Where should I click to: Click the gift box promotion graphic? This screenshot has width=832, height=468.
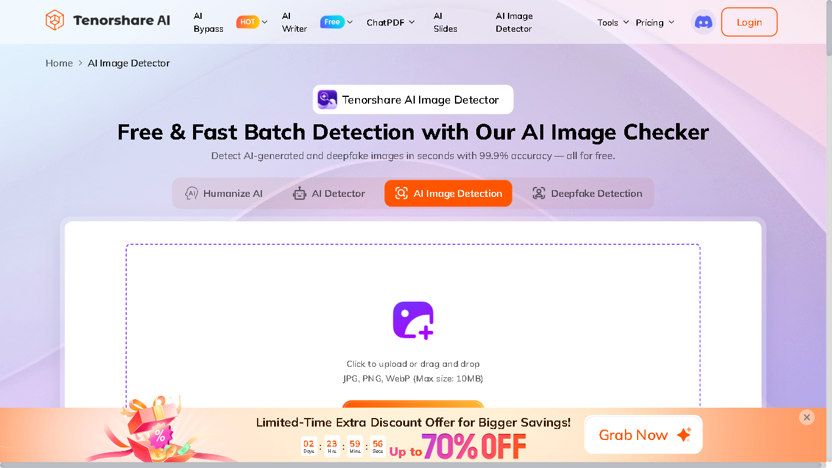click(160, 431)
